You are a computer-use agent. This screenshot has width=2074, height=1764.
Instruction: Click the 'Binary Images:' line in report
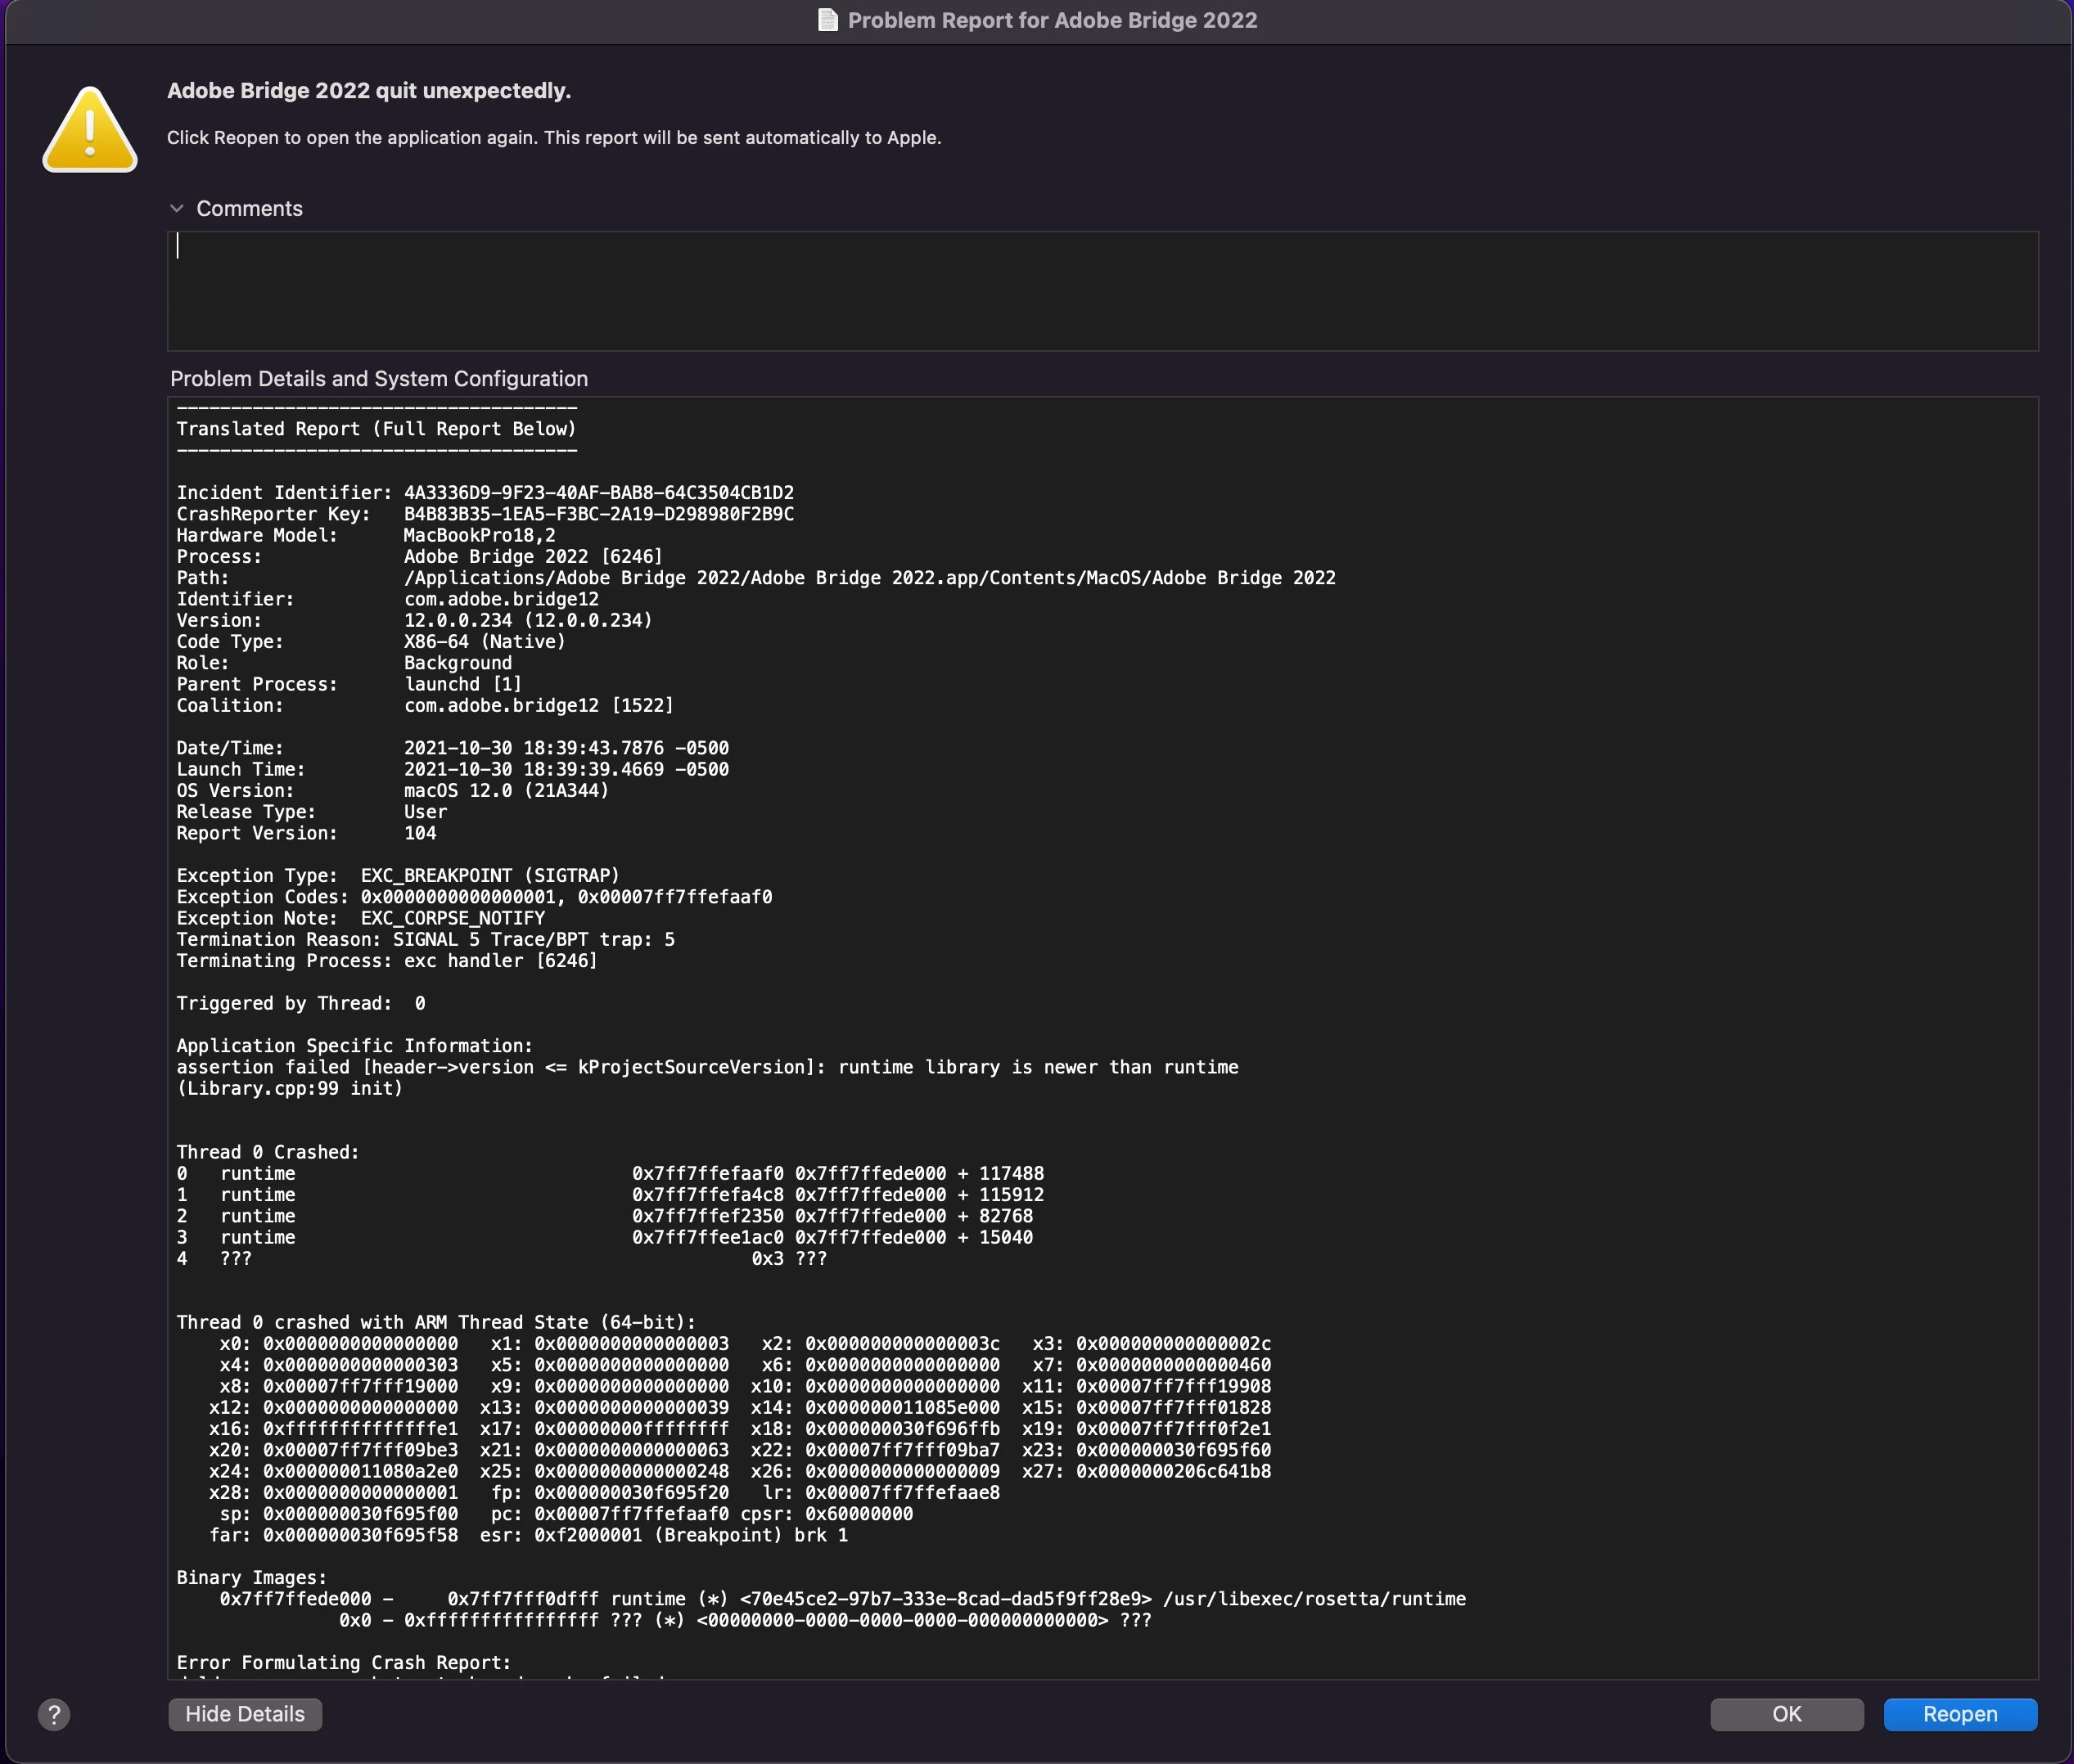pos(251,1577)
